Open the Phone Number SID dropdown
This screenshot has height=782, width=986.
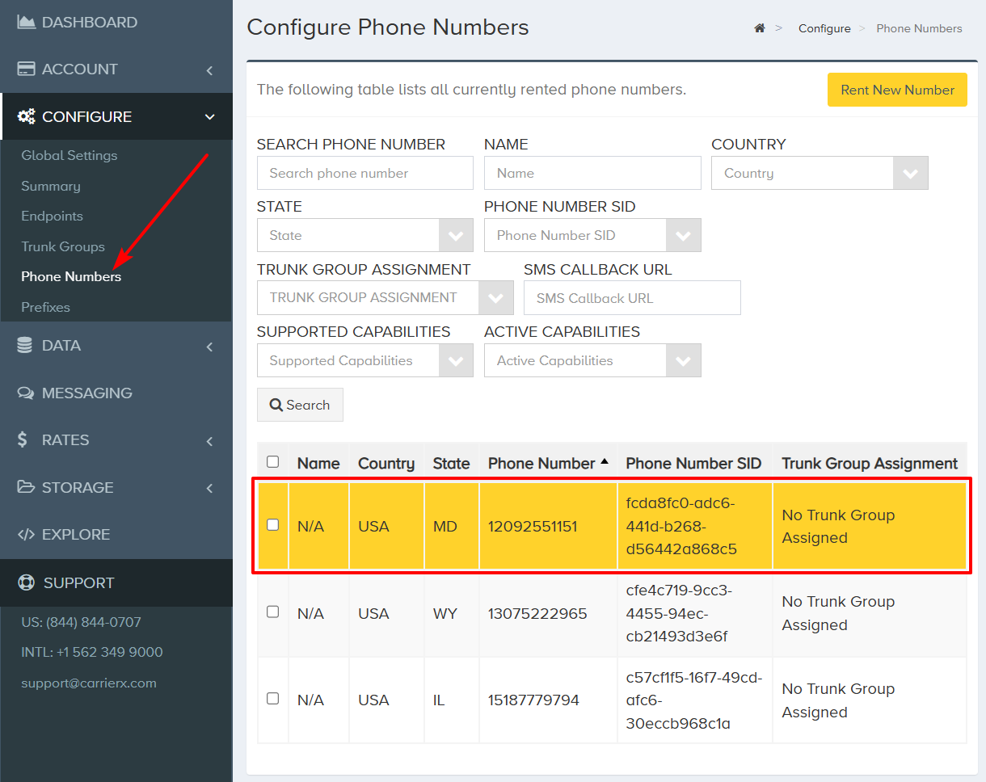[x=592, y=235]
